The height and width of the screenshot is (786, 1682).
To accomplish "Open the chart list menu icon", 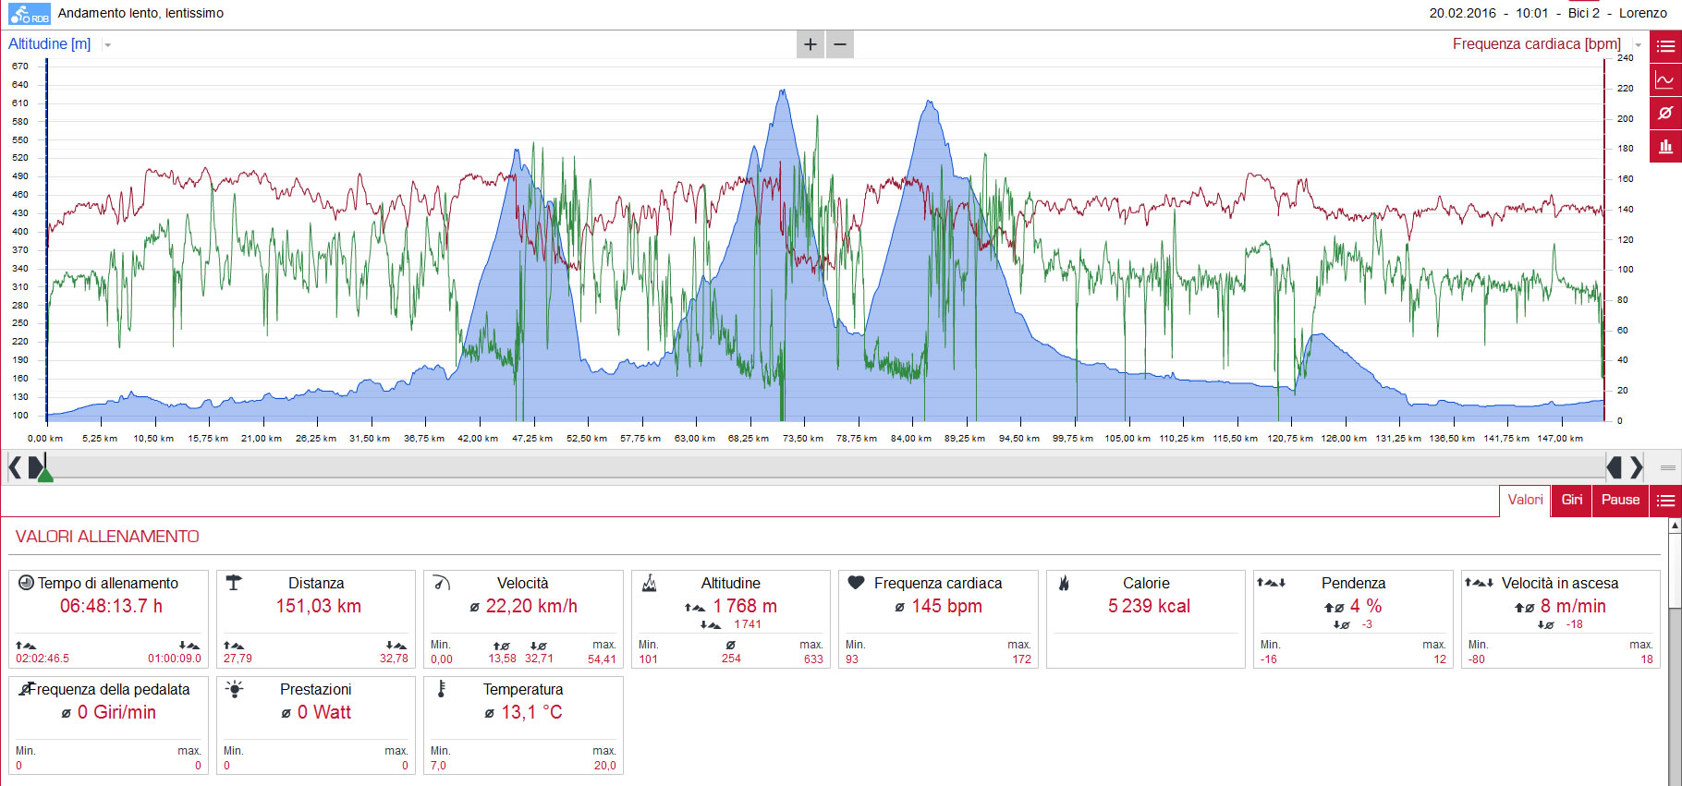I will click(1665, 46).
